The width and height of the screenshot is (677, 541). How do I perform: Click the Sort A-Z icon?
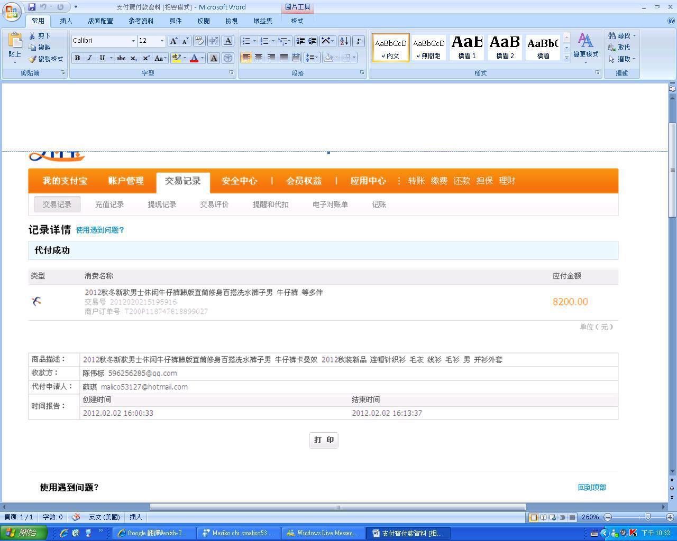344,41
